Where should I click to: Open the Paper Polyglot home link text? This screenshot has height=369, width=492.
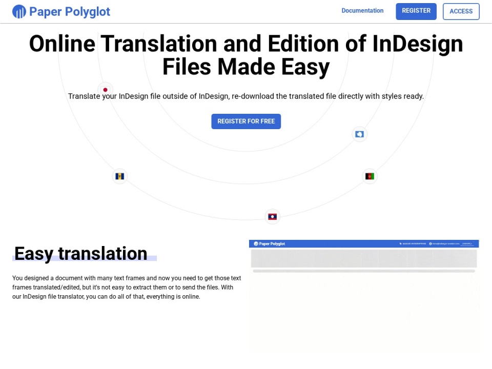[70, 12]
